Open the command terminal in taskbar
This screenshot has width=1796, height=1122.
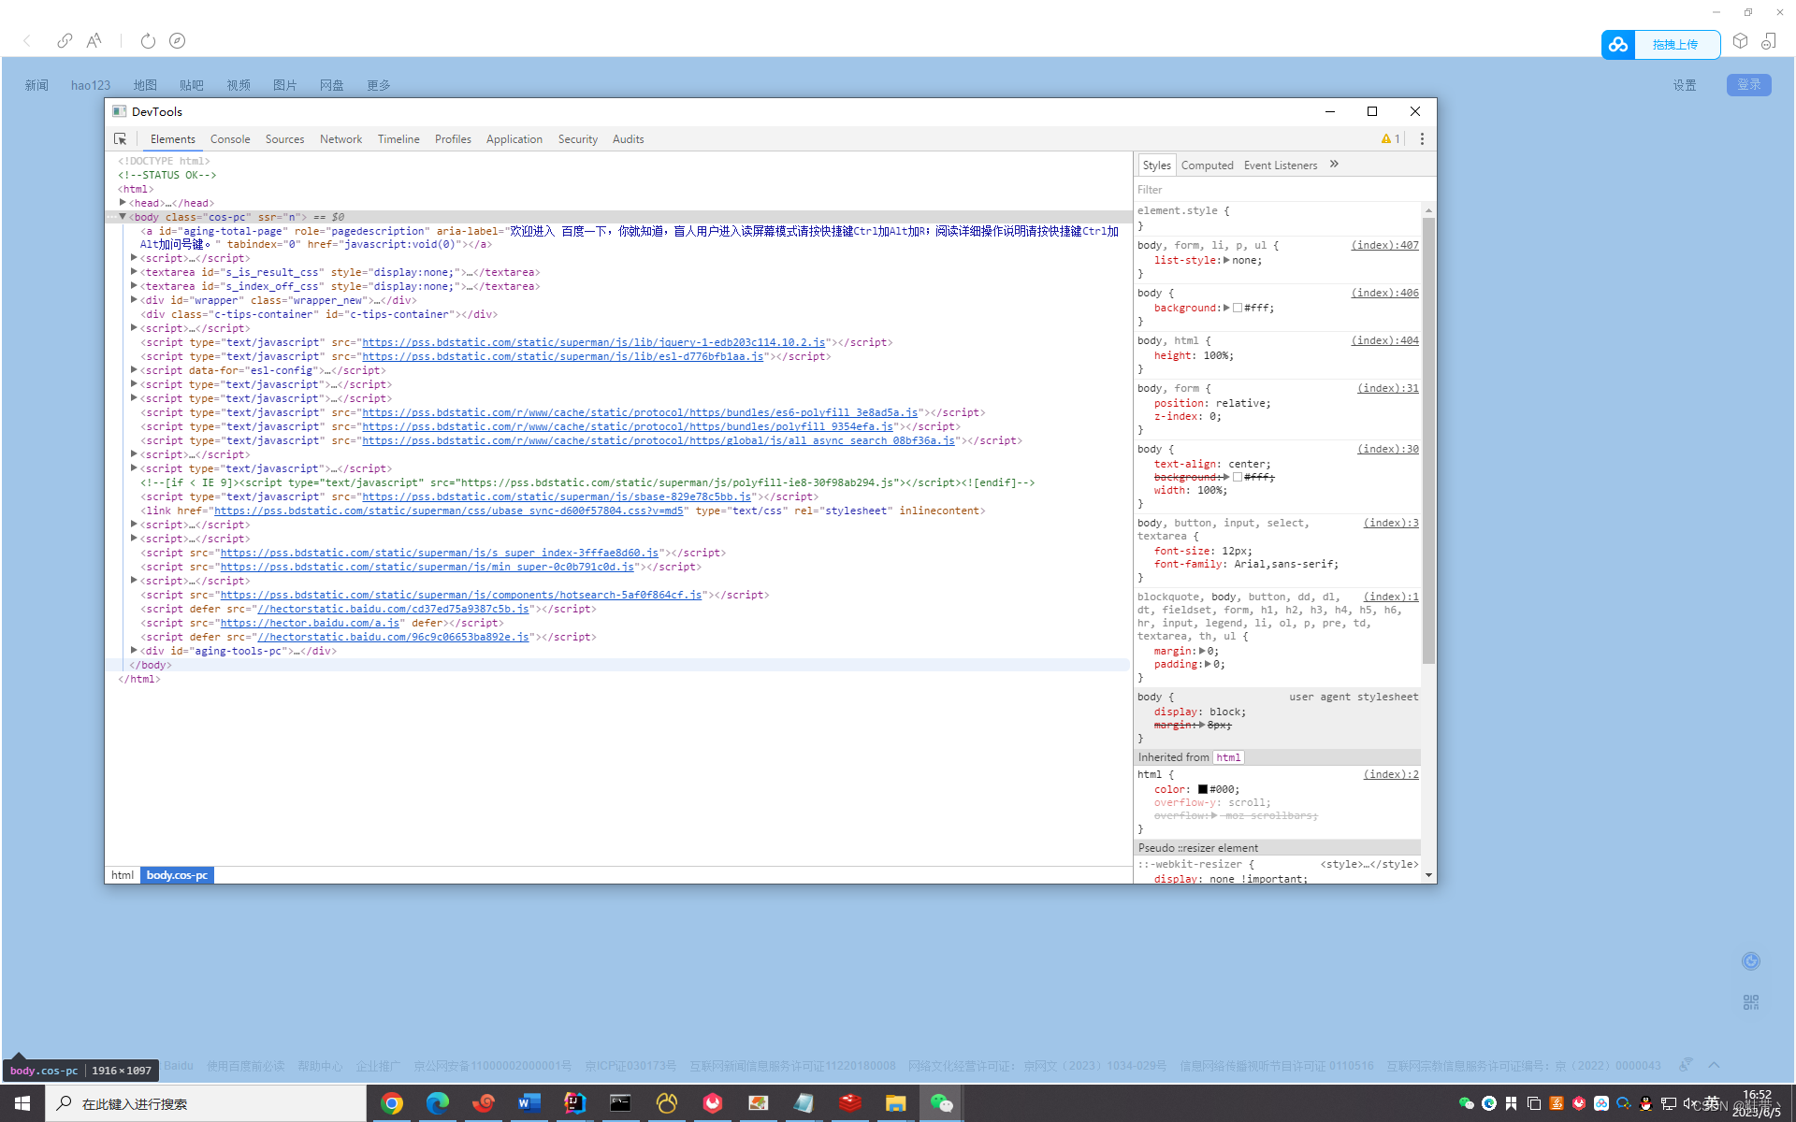(620, 1103)
